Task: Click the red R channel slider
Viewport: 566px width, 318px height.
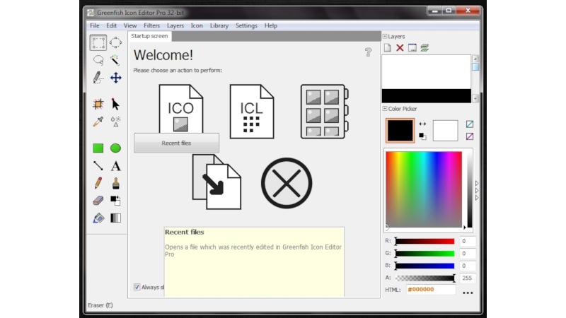Action: pos(425,241)
